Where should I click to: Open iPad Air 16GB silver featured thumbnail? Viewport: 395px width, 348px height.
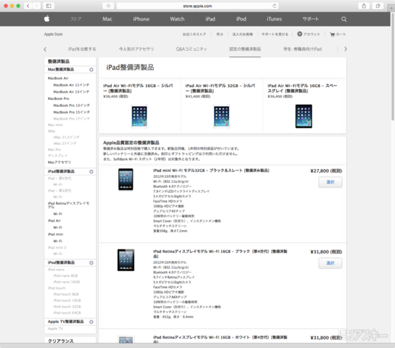pos(140,116)
